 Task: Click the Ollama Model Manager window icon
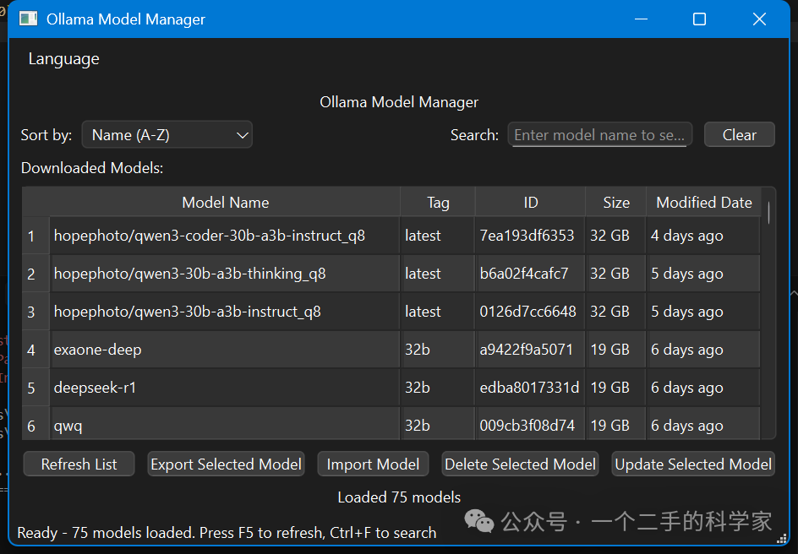click(x=29, y=19)
